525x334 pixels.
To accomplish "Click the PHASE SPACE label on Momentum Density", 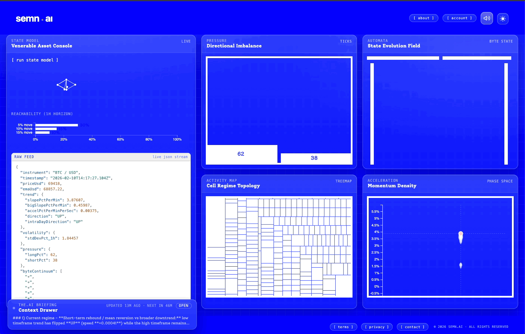I will pyautogui.click(x=500, y=181).
